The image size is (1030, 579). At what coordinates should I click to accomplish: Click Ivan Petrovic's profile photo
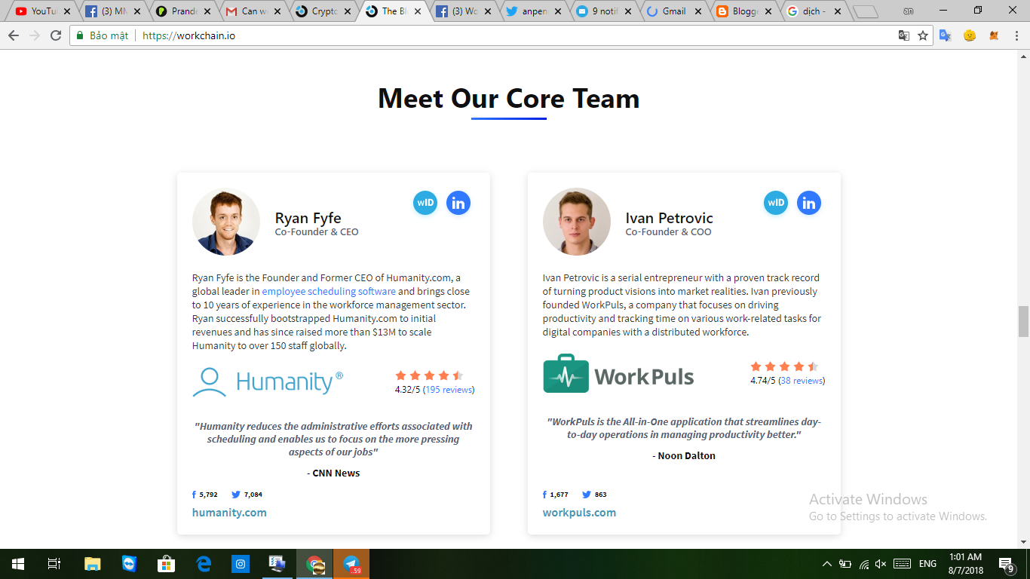click(x=577, y=222)
